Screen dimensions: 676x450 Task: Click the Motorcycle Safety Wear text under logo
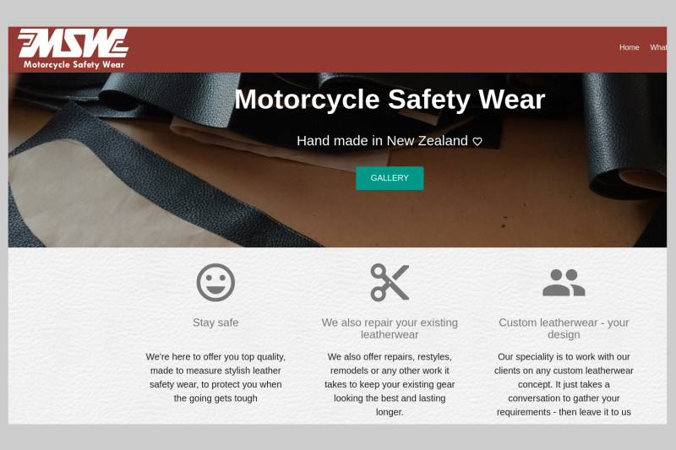(74, 65)
